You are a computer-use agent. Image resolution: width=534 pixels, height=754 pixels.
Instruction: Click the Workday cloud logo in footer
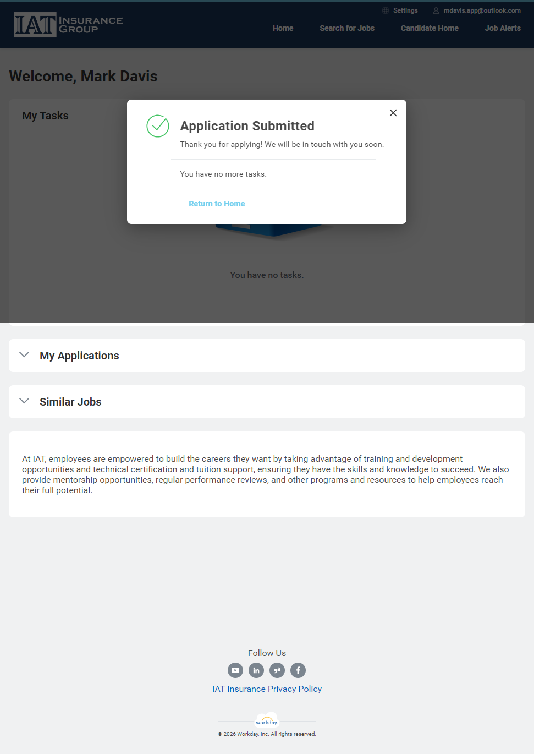point(267,720)
